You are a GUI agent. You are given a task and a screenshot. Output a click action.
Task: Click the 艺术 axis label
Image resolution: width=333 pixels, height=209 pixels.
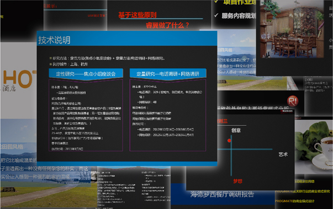pyautogui.click(x=283, y=154)
